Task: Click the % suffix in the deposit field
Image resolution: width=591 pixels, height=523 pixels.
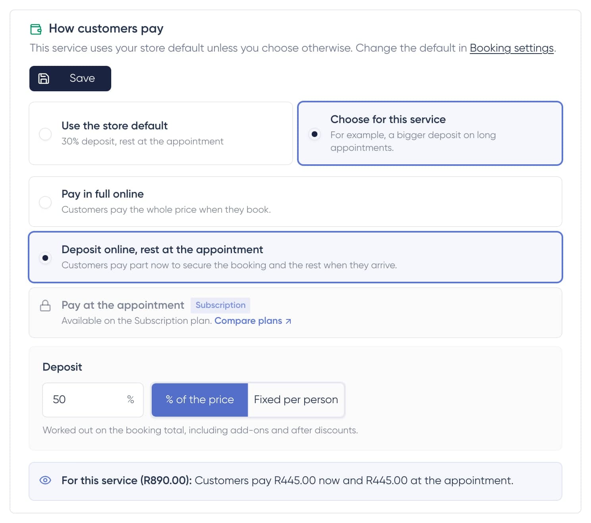Action: 130,400
